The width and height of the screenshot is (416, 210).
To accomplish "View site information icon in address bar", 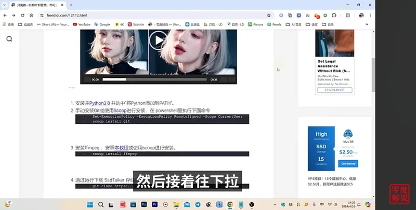I will (42, 16).
